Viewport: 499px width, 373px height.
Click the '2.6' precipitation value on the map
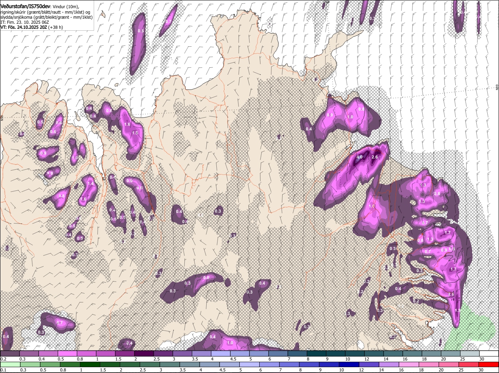[x=375, y=157]
